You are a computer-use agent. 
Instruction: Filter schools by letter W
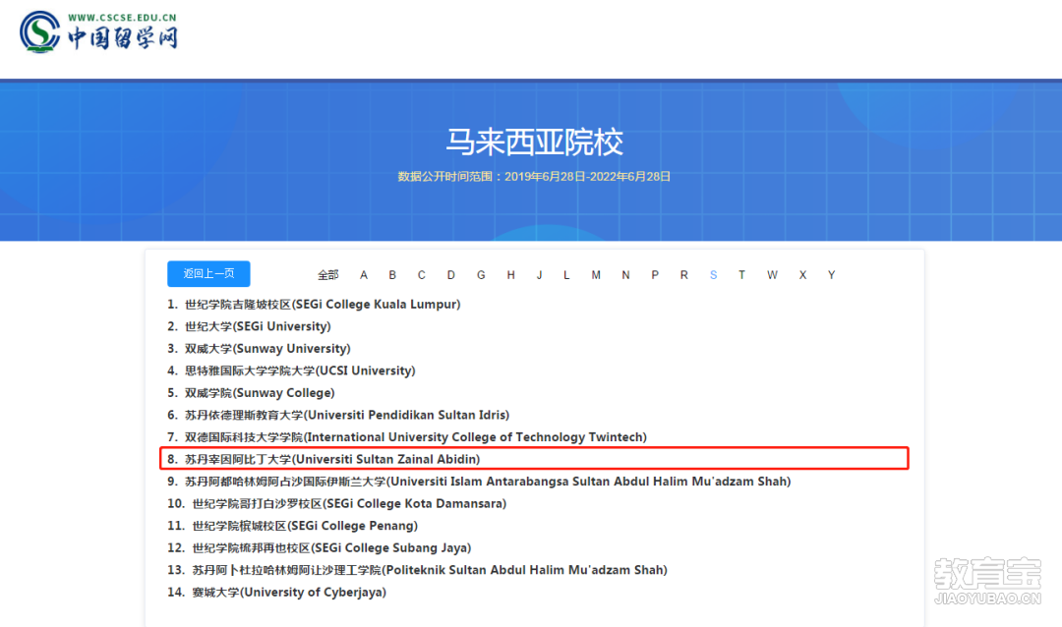[x=772, y=275]
